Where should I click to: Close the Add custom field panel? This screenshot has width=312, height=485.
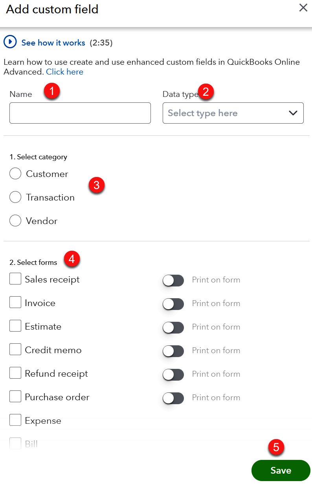(303, 8)
